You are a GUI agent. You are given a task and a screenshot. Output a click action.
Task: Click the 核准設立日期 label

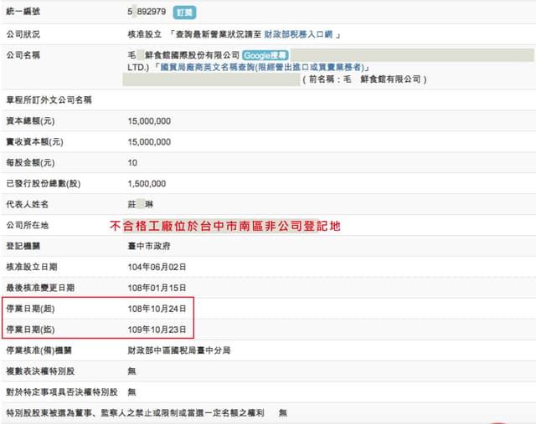(x=32, y=267)
